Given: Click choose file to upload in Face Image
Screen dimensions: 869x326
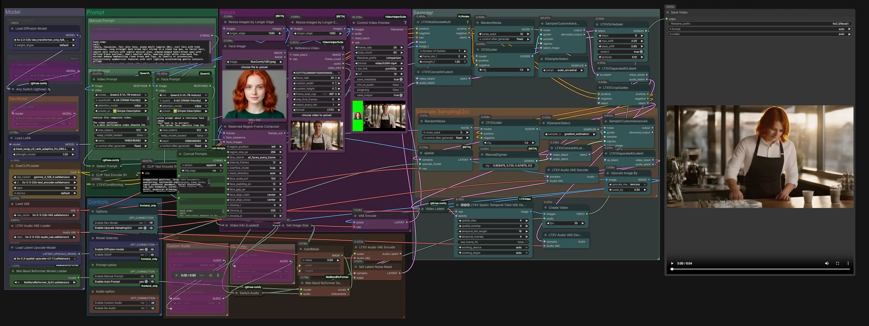Looking at the screenshot, I should coord(255,67).
